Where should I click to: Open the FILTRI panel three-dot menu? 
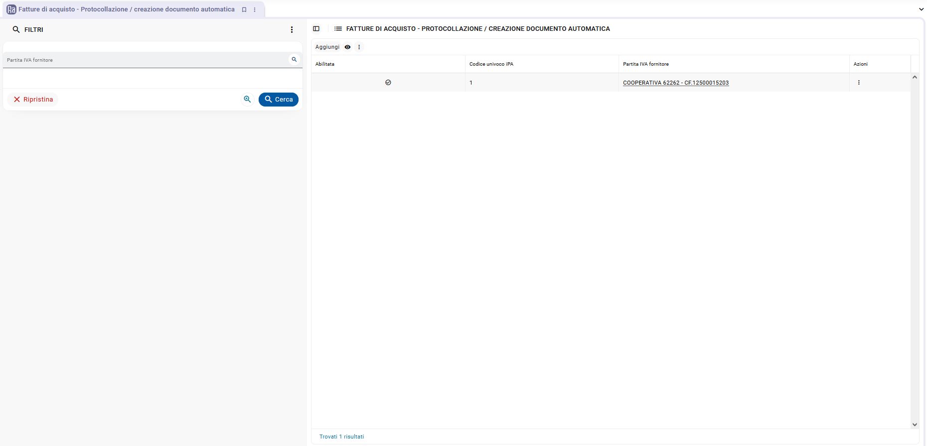coord(292,30)
